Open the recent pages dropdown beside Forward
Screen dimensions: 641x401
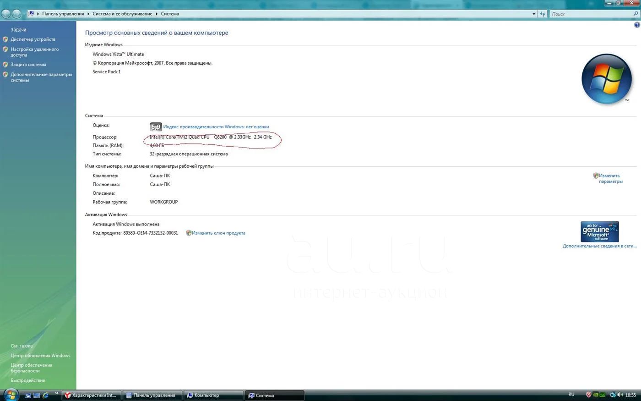click(24, 14)
